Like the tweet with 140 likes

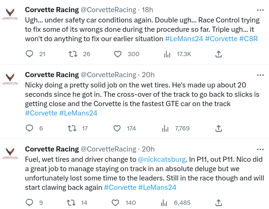coord(115,202)
